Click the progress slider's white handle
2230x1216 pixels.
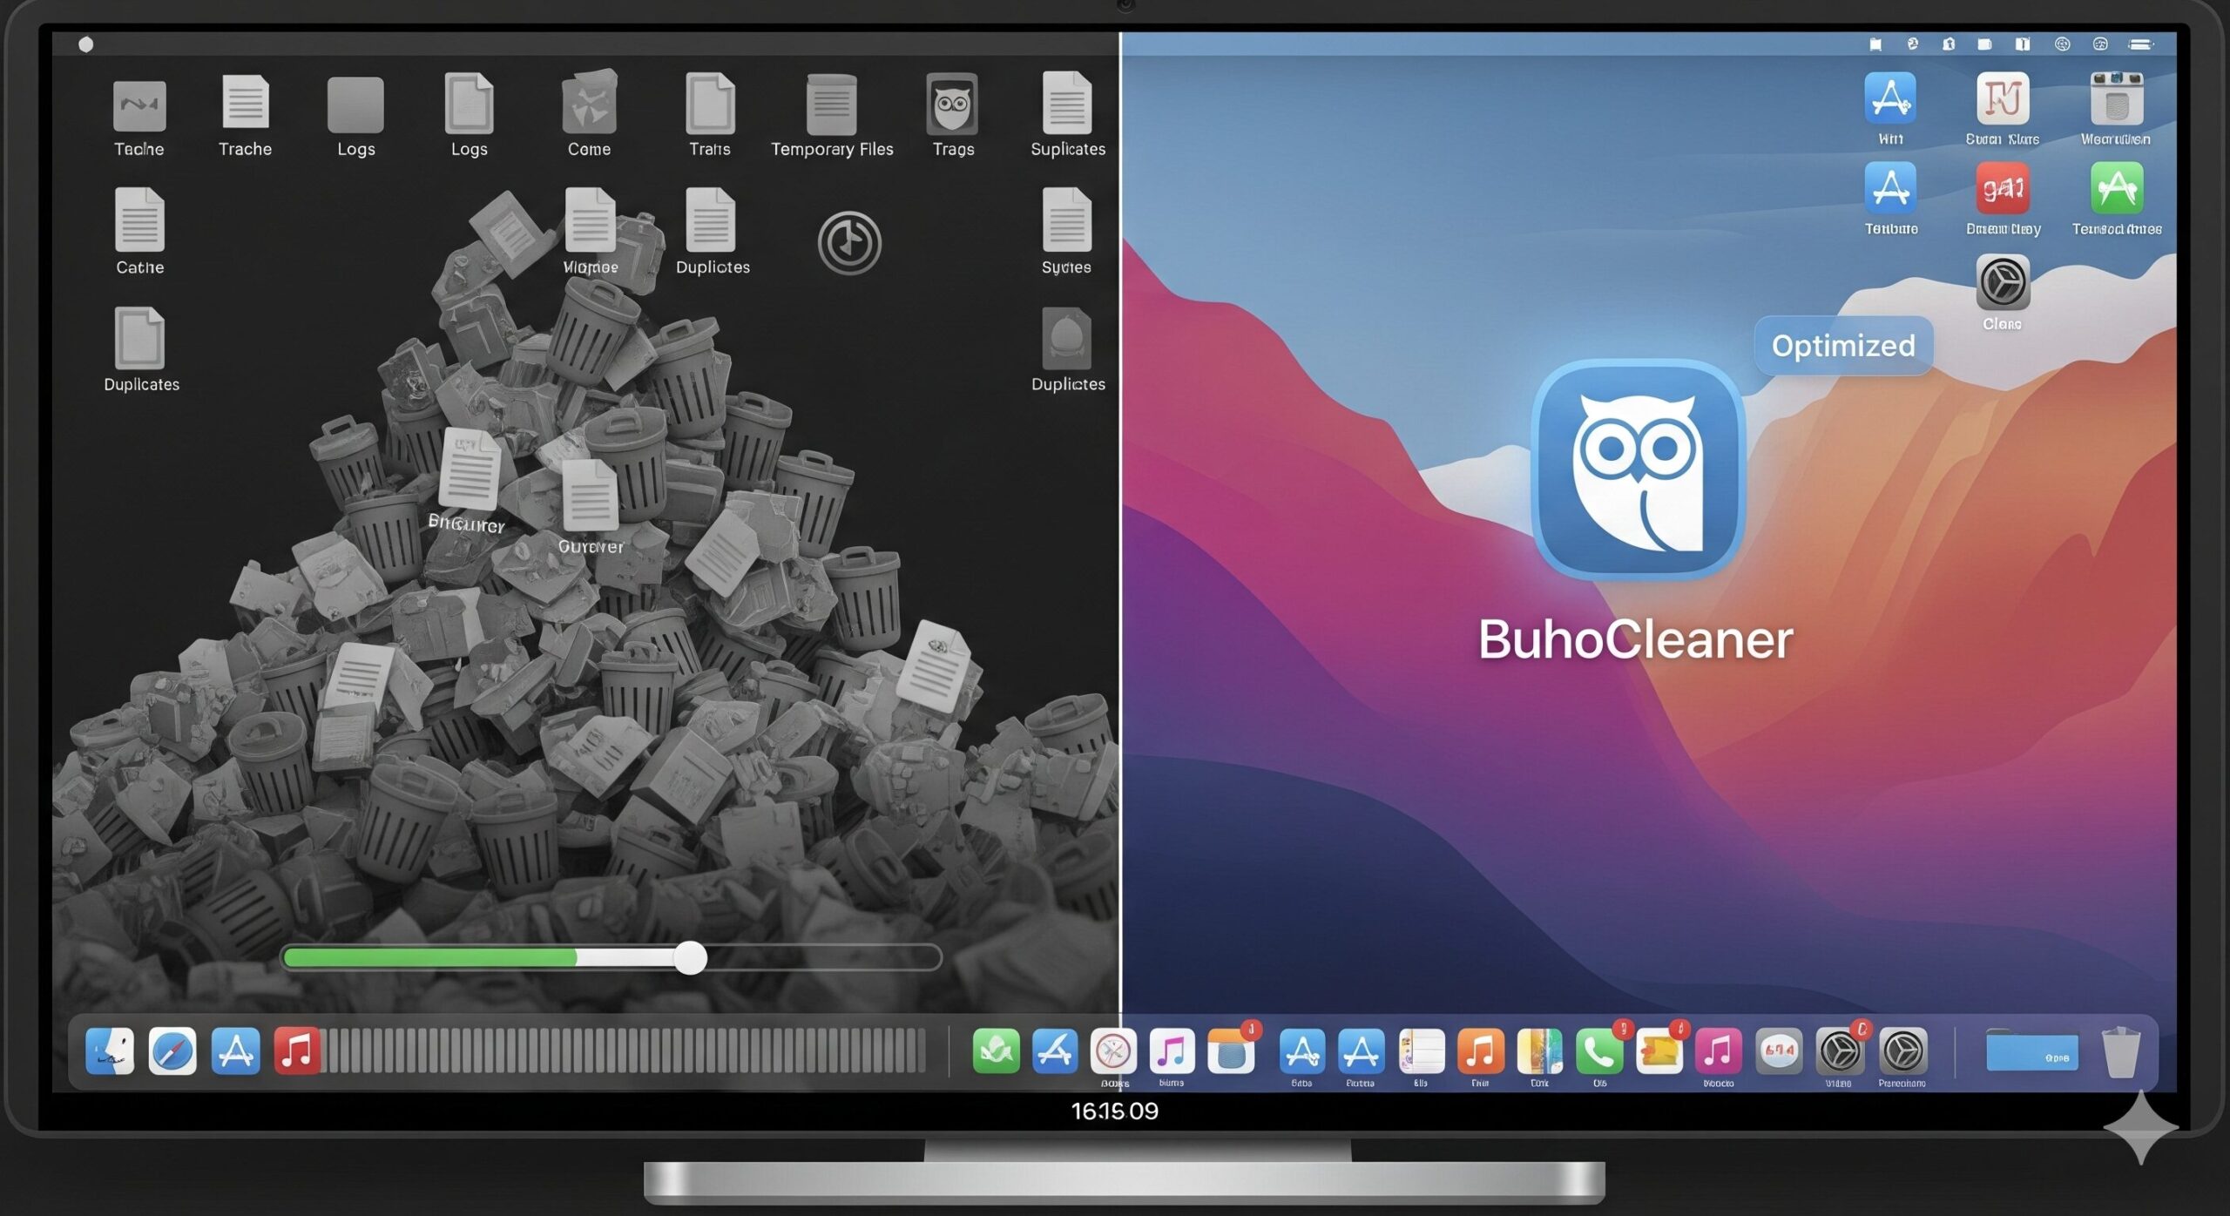click(691, 958)
